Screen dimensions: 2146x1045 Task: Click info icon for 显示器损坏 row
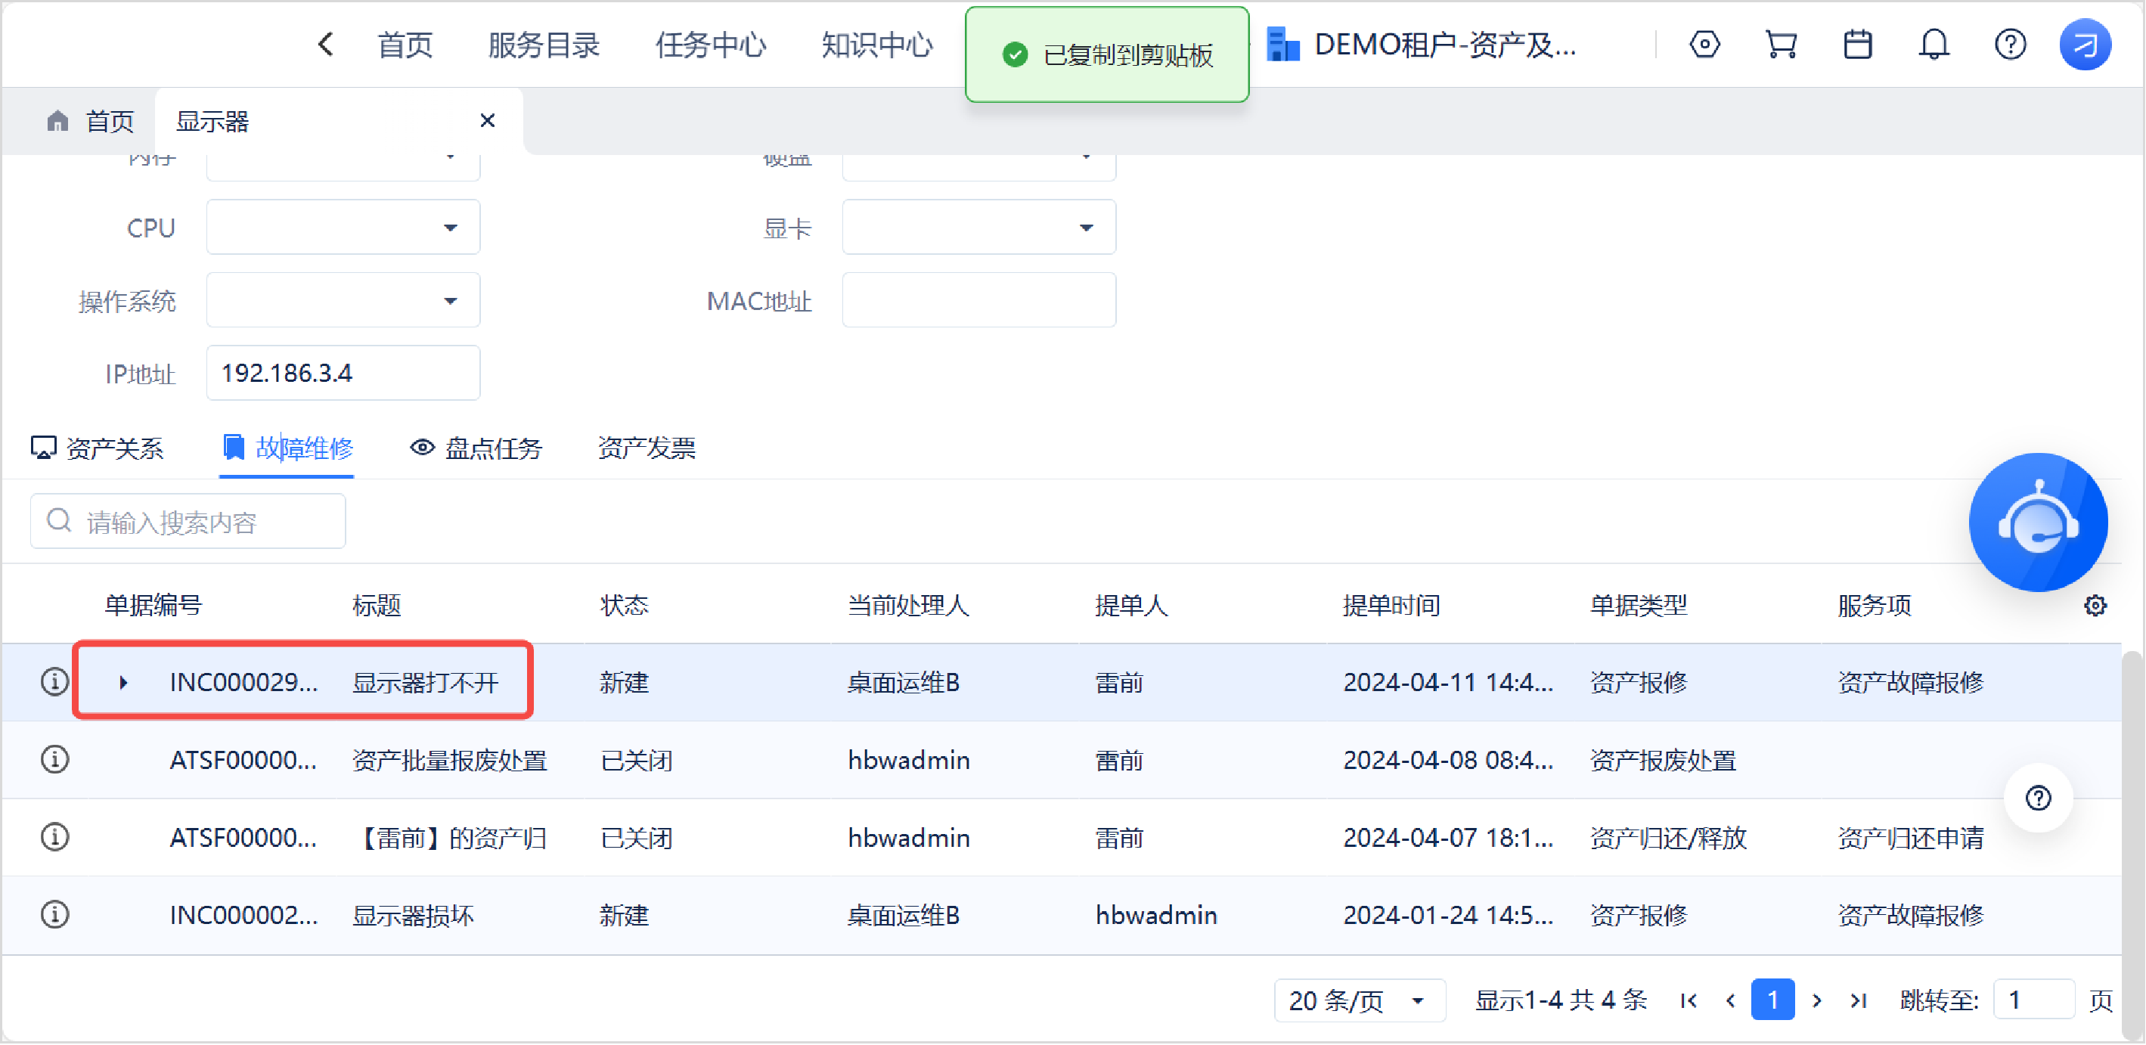tap(55, 914)
